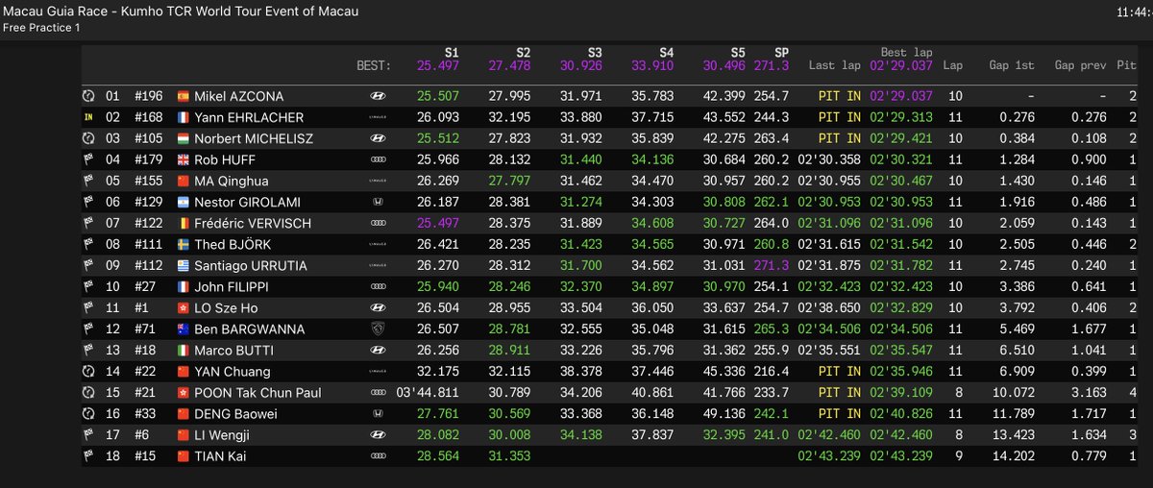Click the pit status icon for Norbert MICHELISZ

click(x=89, y=139)
